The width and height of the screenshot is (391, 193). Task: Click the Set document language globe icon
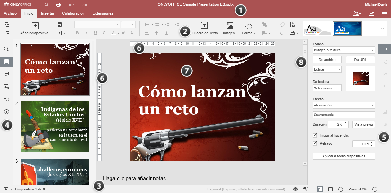[295, 189]
